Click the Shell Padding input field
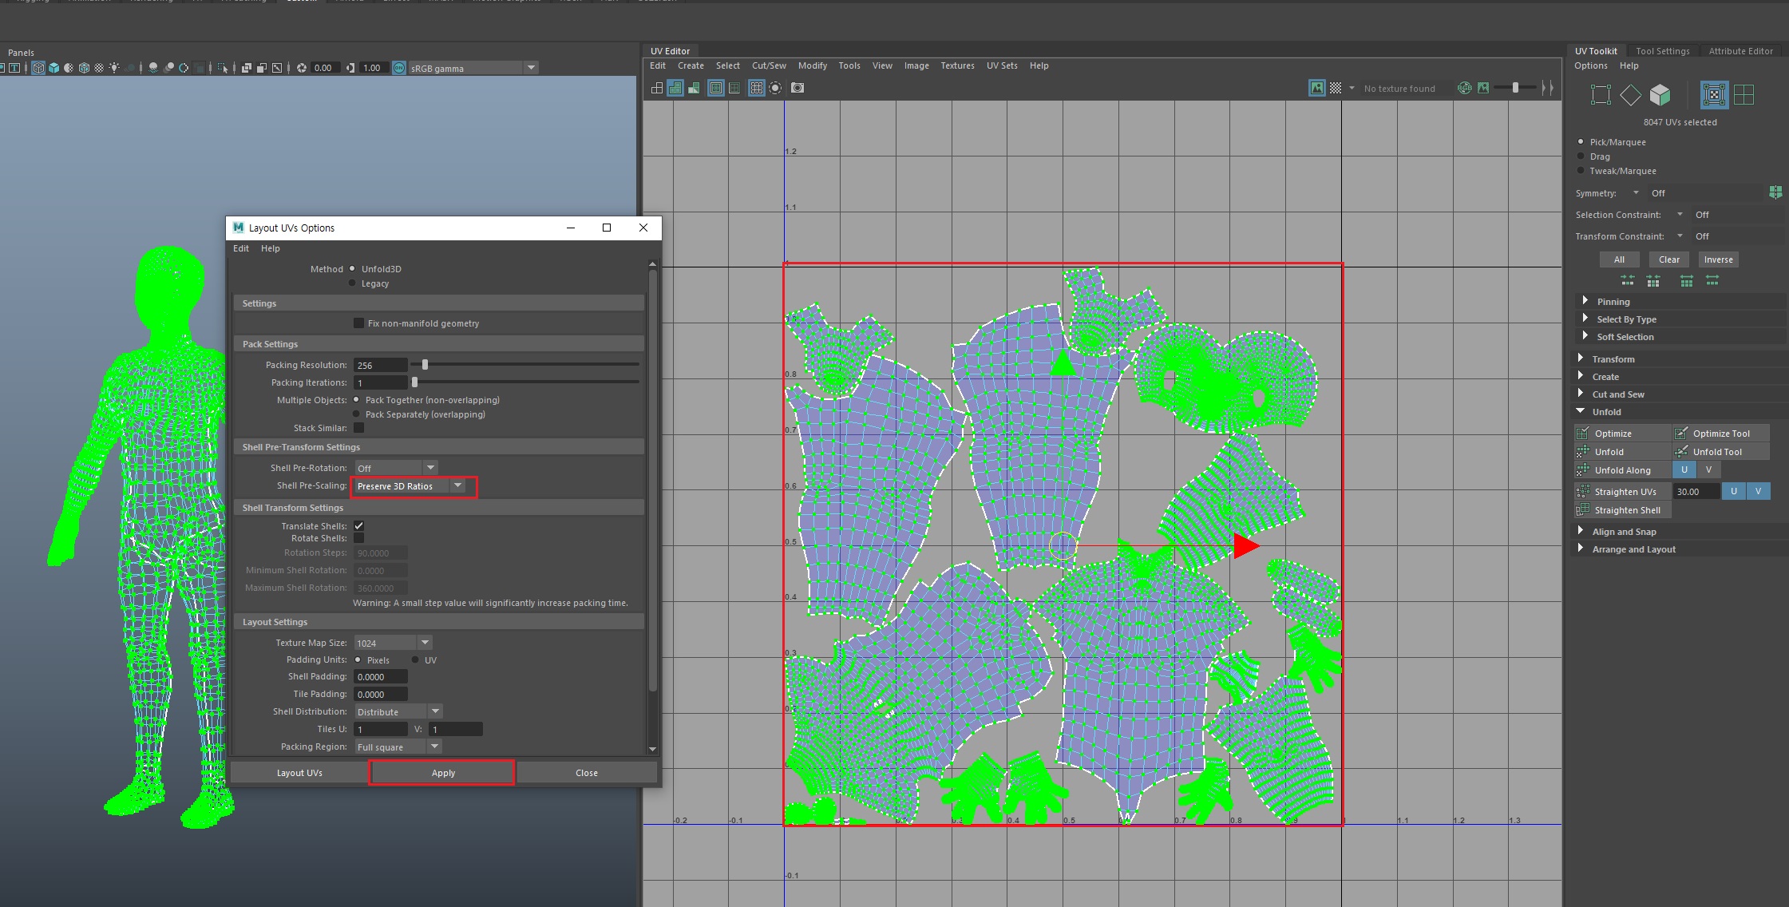Viewport: 1789px width, 907px height. (381, 677)
